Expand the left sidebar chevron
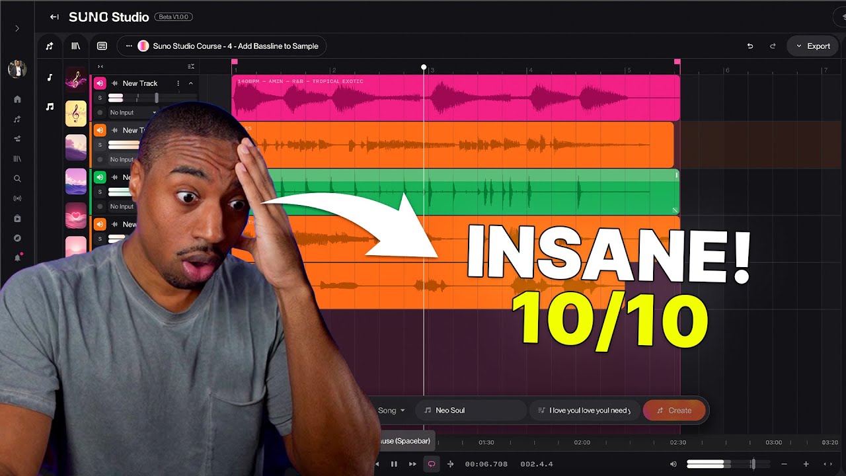 click(x=17, y=28)
